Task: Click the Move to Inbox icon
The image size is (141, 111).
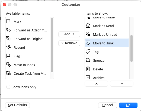Action: (x=8, y=64)
